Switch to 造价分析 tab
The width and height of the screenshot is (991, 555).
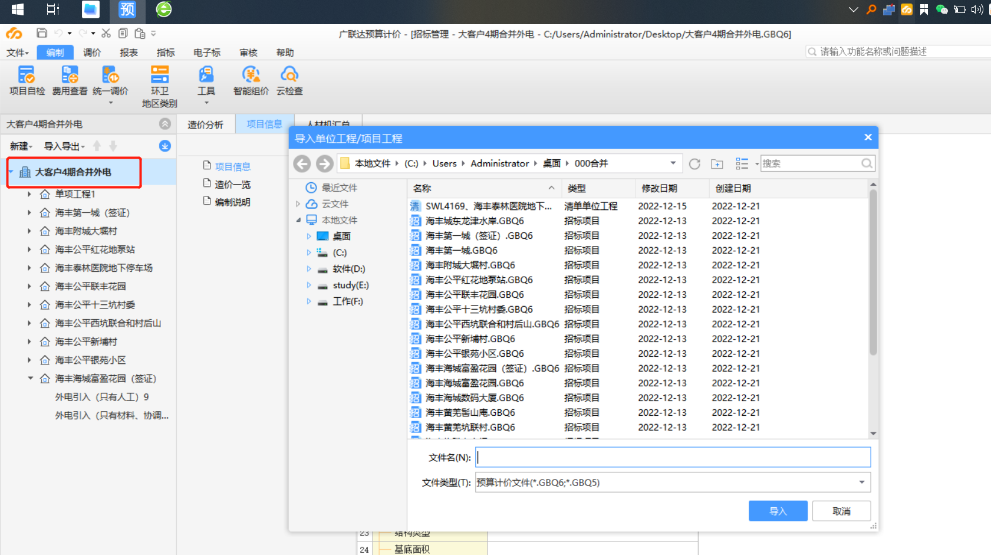click(x=205, y=124)
